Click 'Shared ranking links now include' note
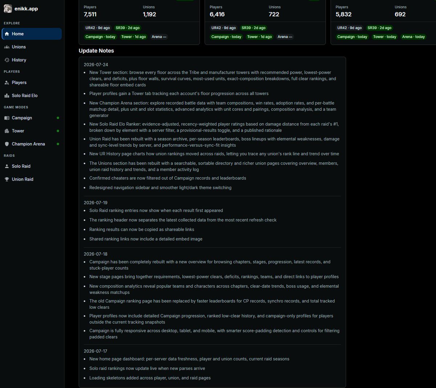436x388 pixels. [x=146, y=239]
